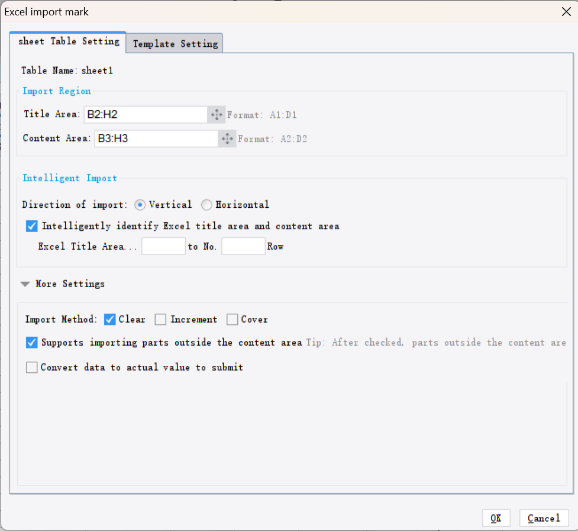Click the 'Direction of import:' label
Screen dimensions: 578x531
coord(75,205)
